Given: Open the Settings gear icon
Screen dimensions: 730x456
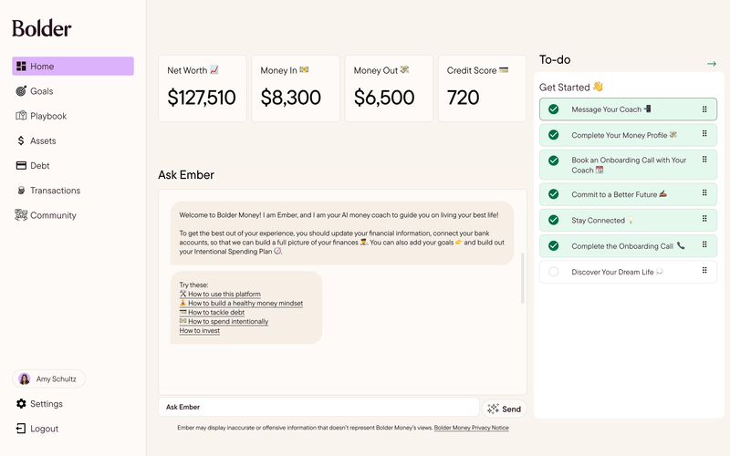Looking at the screenshot, I should tap(21, 404).
